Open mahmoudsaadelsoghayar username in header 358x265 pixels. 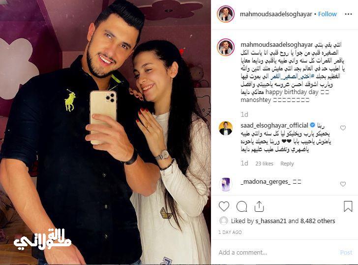pyautogui.click(x=276, y=14)
